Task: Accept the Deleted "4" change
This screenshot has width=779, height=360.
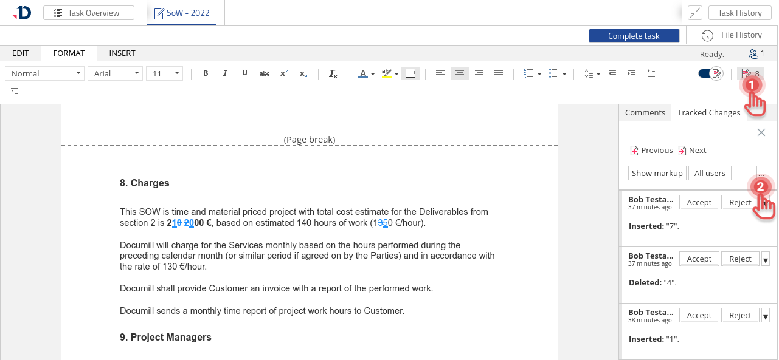Action: pos(699,259)
